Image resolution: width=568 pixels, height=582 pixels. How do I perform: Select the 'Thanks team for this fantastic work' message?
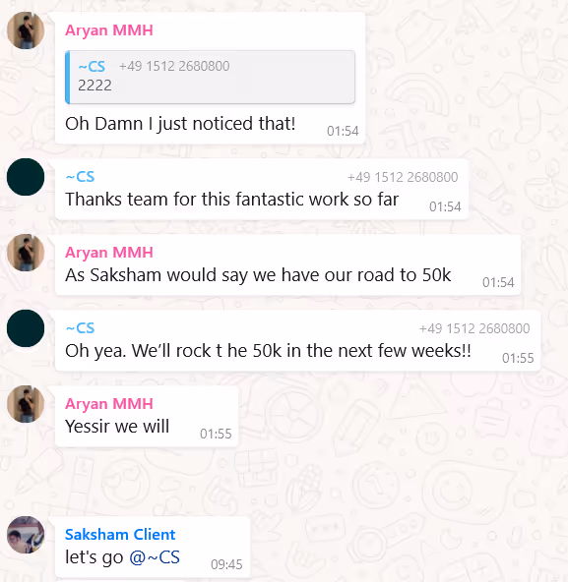[x=262, y=190]
